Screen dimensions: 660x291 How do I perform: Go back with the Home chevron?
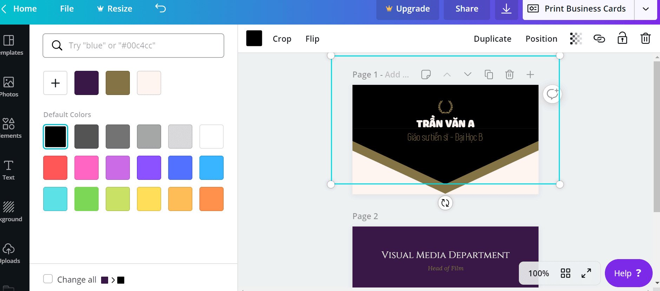[4, 8]
